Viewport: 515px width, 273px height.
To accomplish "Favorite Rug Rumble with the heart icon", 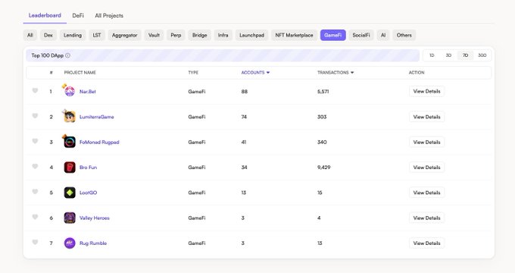I will coord(35,243).
